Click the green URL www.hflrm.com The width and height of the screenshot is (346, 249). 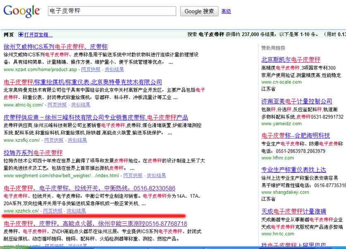tap(278, 158)
